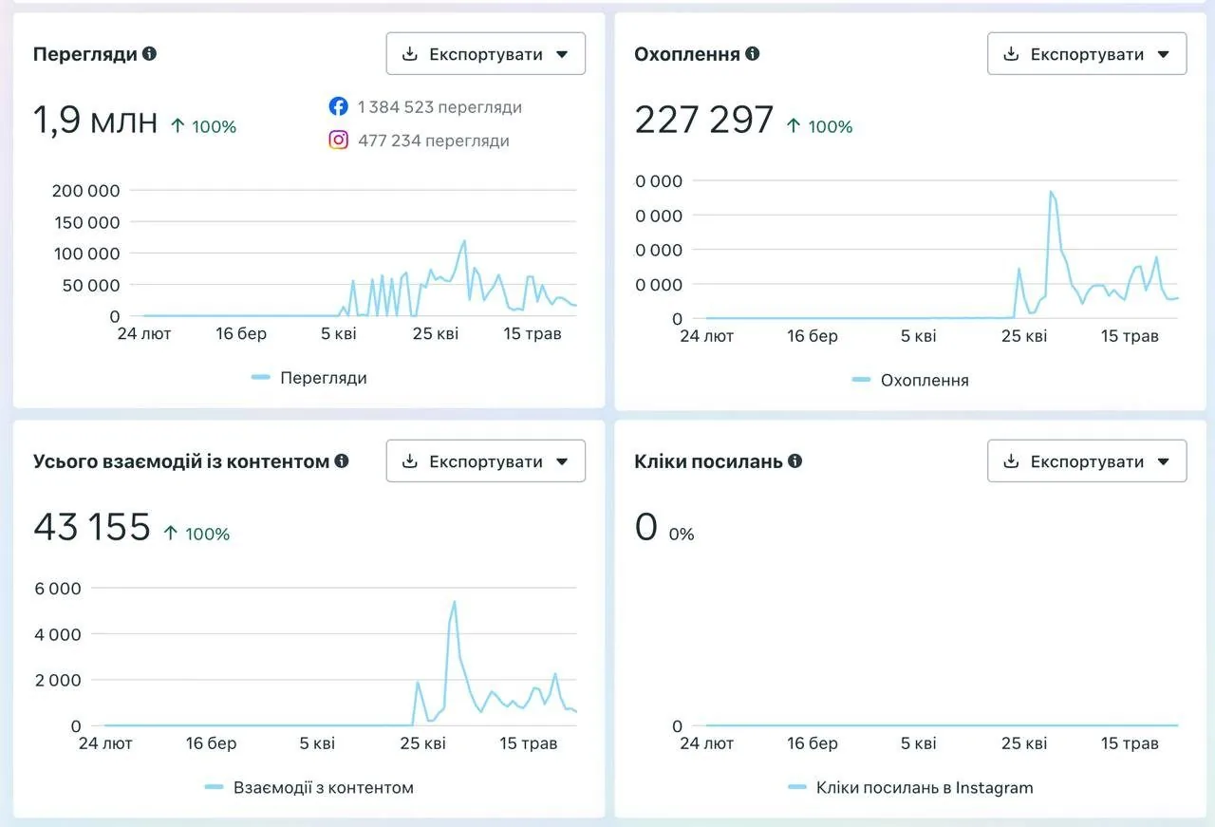Expand export dropdown arrow in interactions card
Viewport: 1215px width, 827px height.
(x=562, y=462)
